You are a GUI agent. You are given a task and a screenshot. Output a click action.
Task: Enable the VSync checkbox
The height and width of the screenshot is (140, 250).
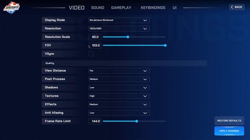tap(91, 54)
